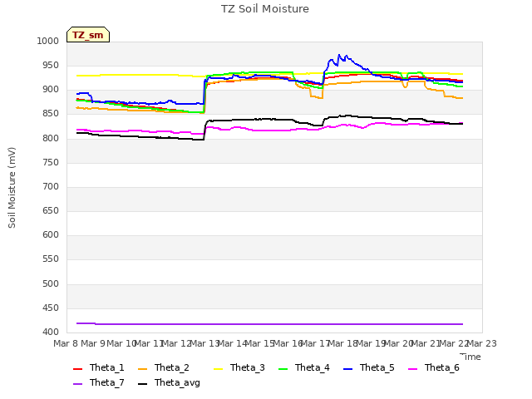
Task: Toggle Theta_2 series in the legend
Action: click(x=164, y=367)
